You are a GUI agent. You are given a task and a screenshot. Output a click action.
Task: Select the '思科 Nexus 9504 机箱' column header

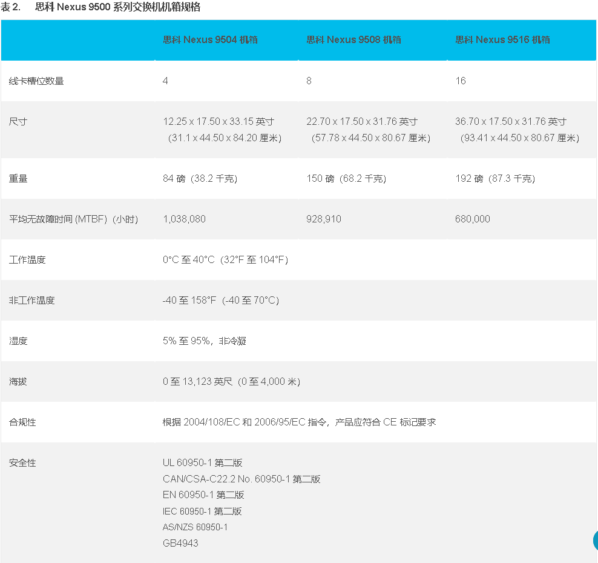pyautogui.click(x=210, y=40)
